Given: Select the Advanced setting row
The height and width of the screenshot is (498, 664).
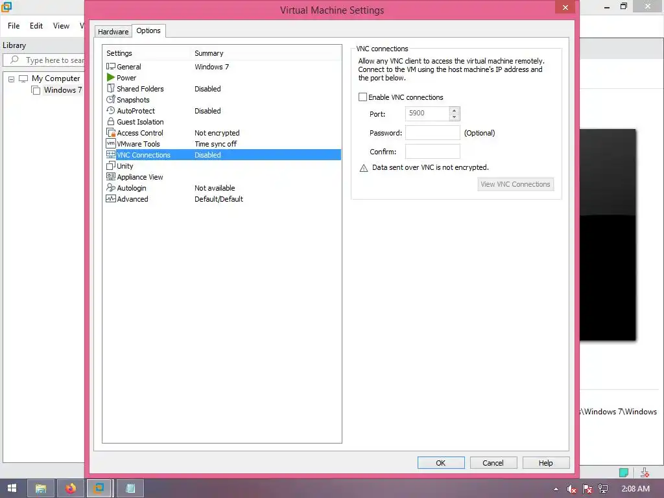Looking at the screenshot, I should pyautogui.click(x=223, y=198).
